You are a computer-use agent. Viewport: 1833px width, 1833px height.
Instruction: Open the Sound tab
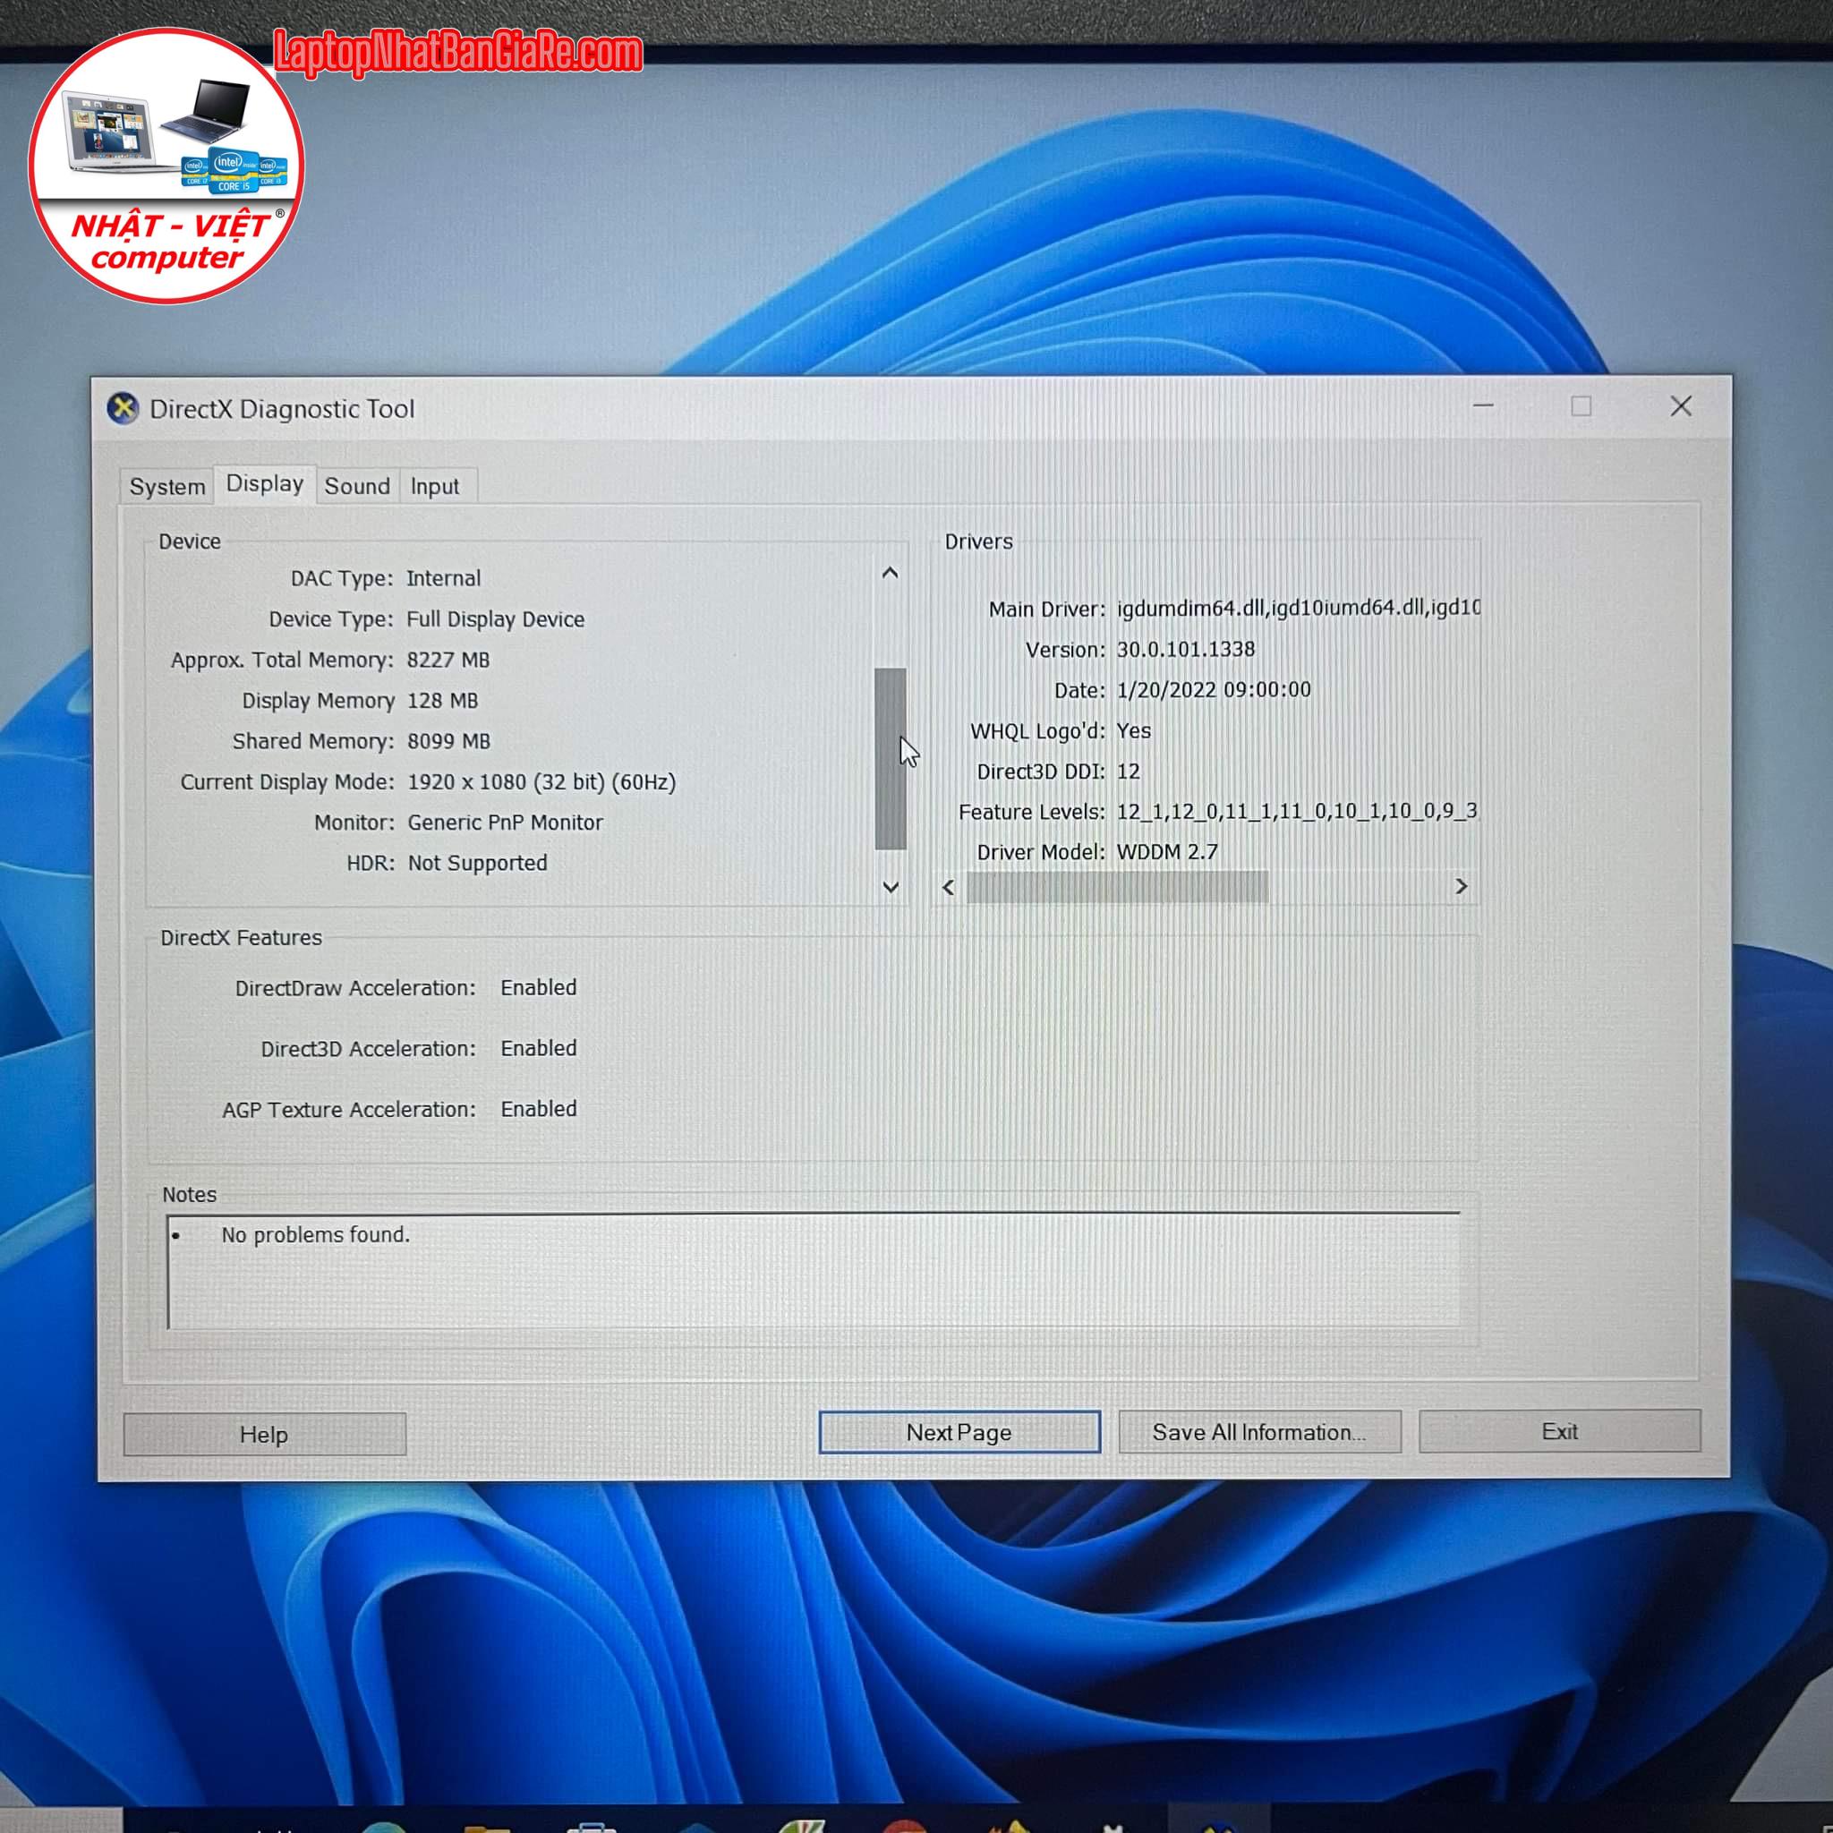(x=357, y=486)
